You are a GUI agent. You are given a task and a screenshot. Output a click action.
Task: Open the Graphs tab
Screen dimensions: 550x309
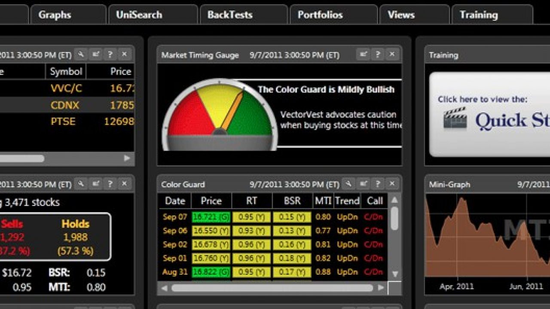click(68, 15)
